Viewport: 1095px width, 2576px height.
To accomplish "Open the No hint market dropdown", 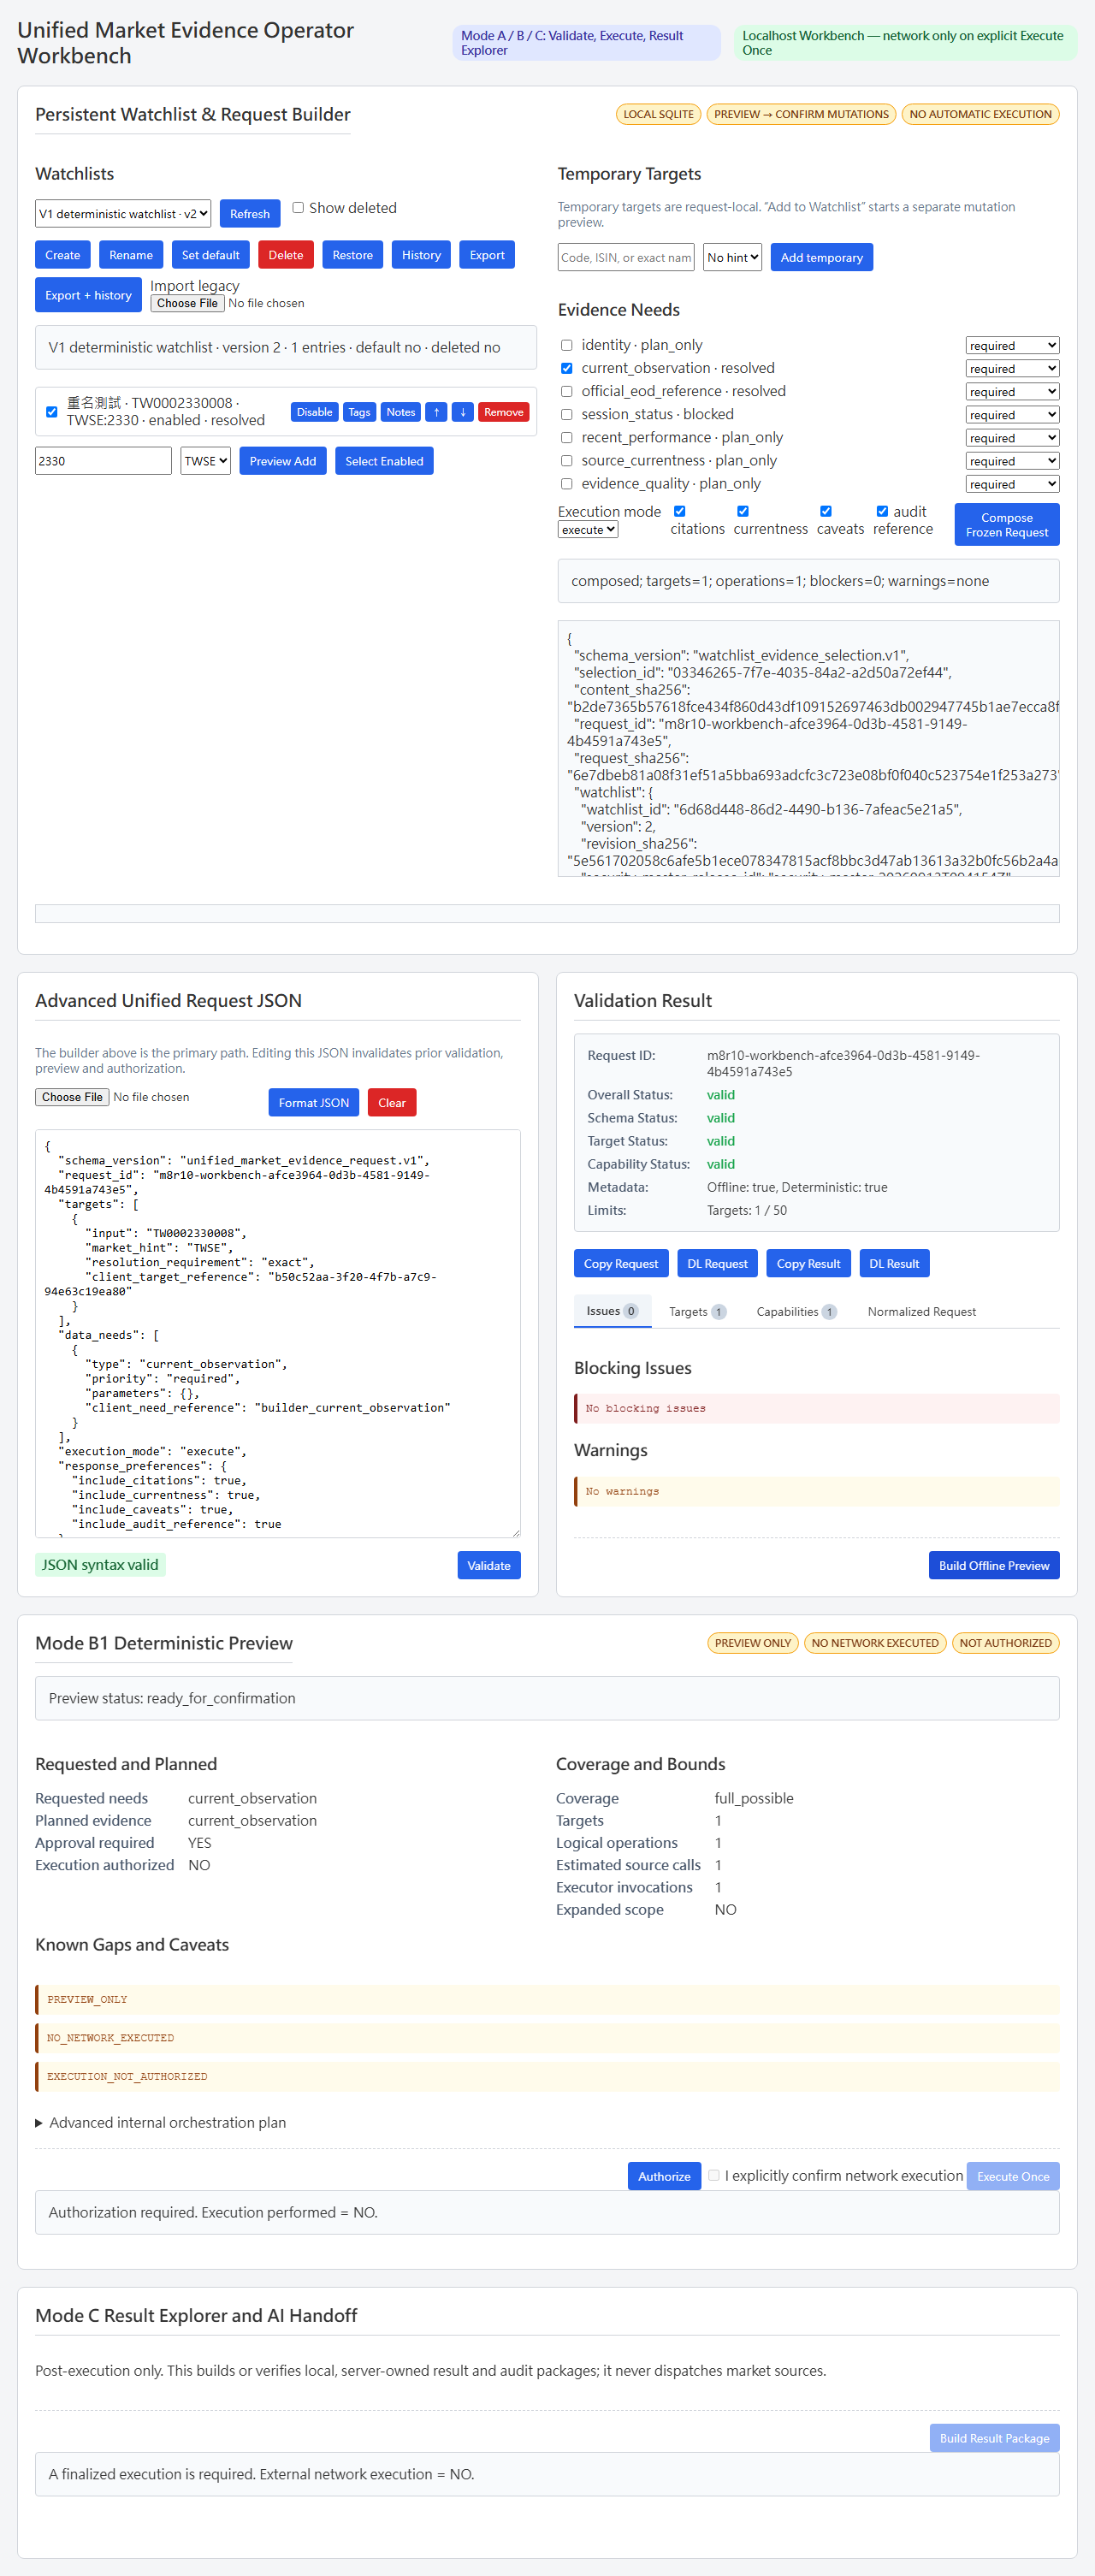I will click(x=732, y=257).
